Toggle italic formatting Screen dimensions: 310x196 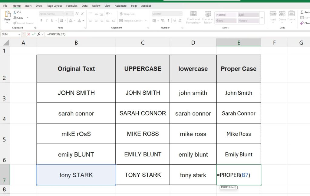tap(47, 20)
